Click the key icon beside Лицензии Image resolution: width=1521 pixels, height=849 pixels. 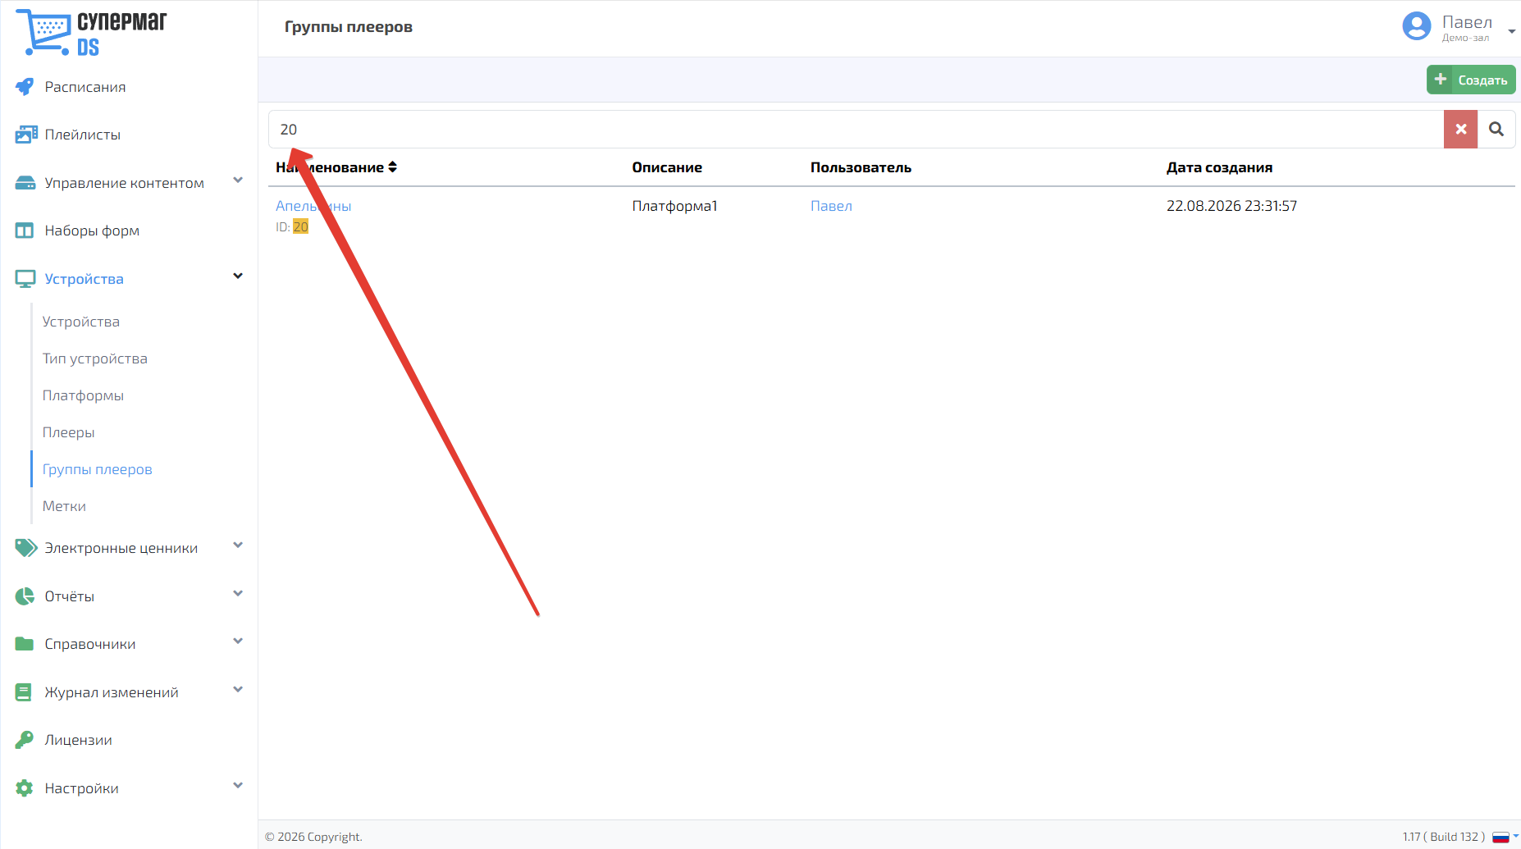click(25, 740)
